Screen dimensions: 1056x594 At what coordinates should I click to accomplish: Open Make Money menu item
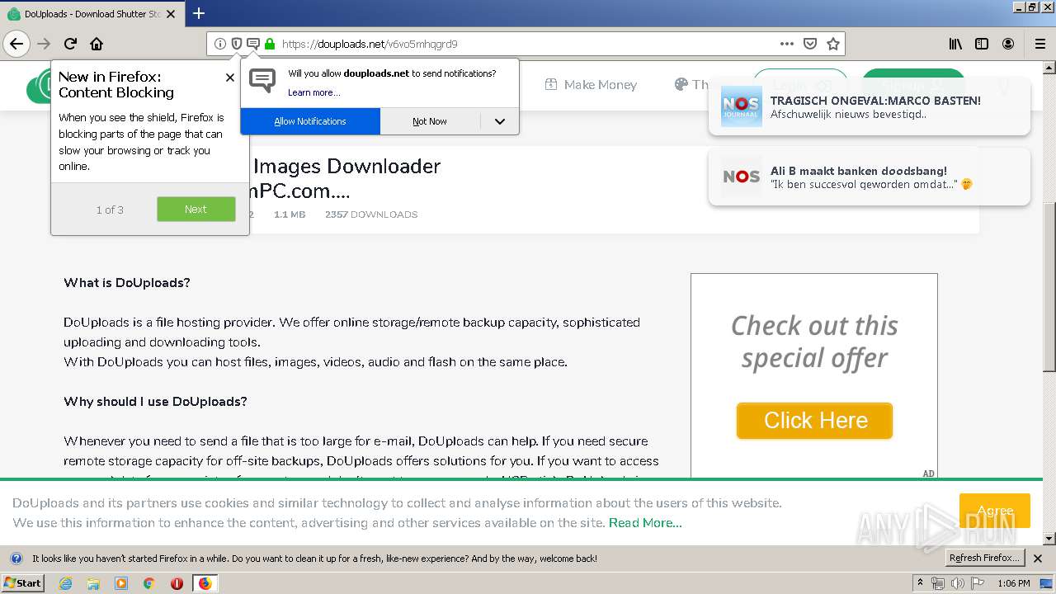click(591, 84)
